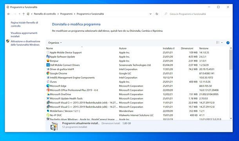Click the search box Cerca in Programmi

(x=196, y=14)
